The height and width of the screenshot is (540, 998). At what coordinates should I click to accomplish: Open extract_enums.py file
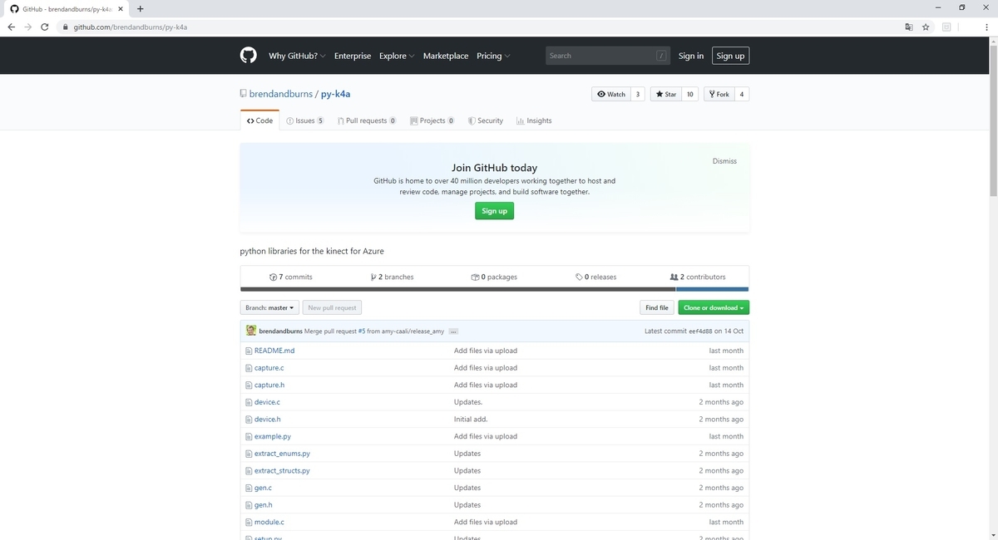(282, 454)
